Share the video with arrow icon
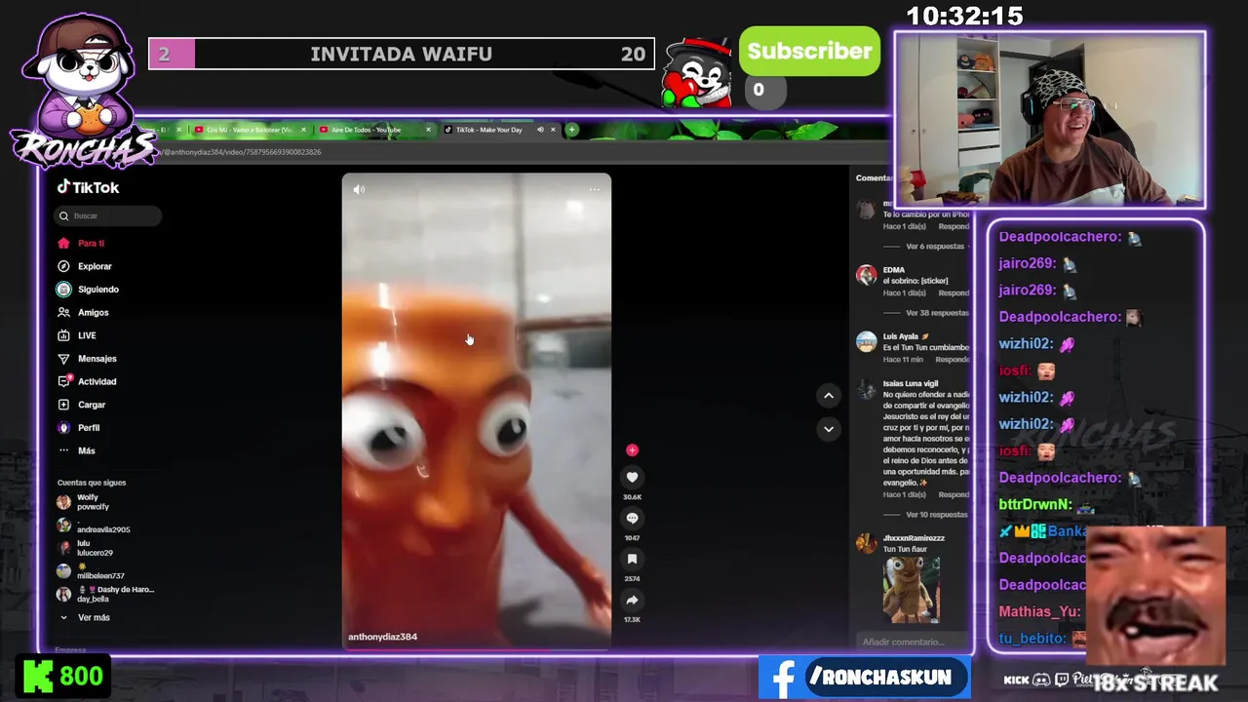 click(x=632, y=601)
